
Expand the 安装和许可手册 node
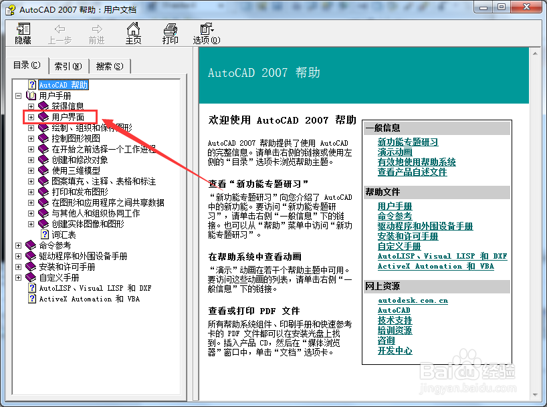point(19,267)
